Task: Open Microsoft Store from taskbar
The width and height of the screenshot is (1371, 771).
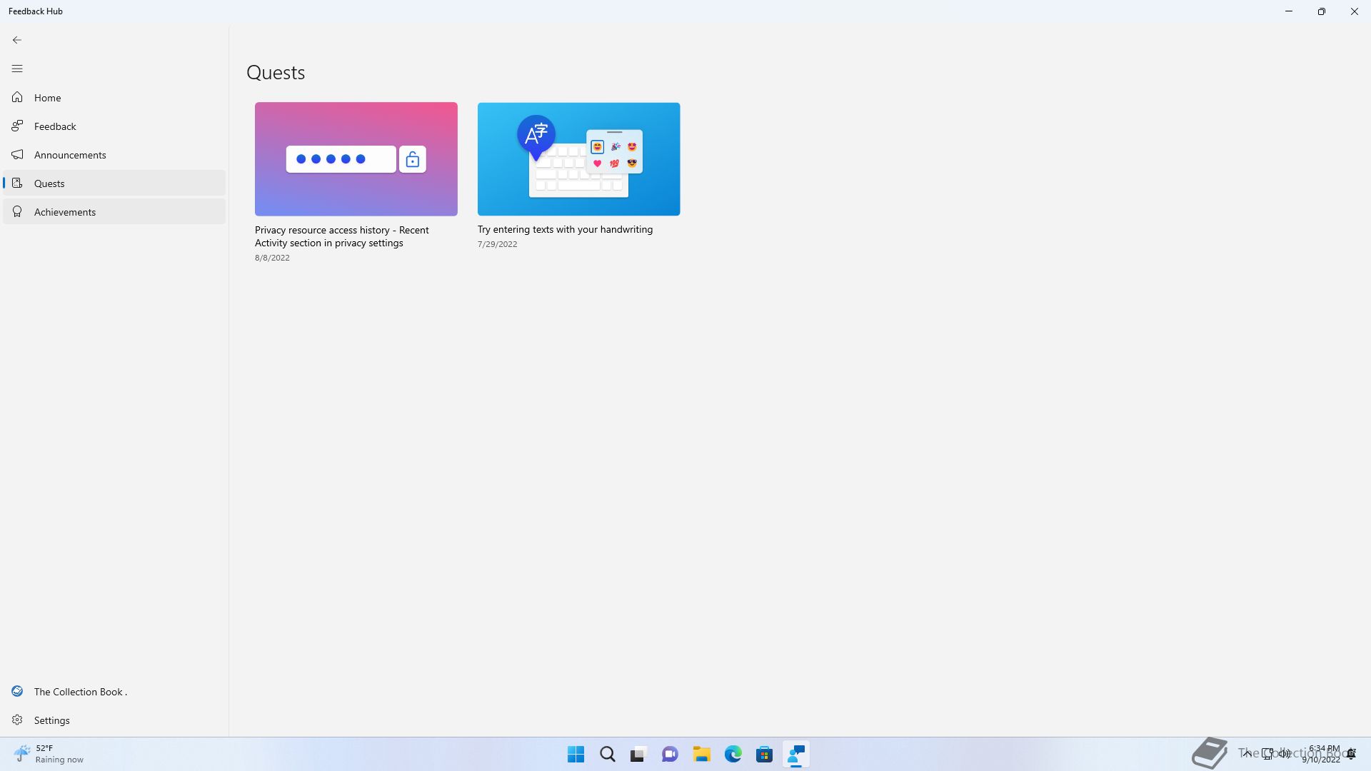Action: coord(764,754)
